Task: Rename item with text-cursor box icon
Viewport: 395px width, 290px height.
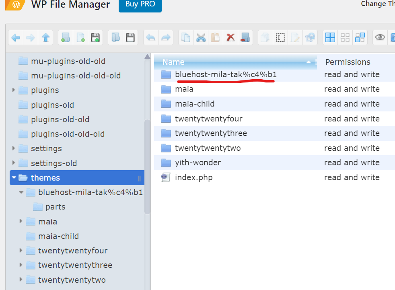Action: point(280,37)
